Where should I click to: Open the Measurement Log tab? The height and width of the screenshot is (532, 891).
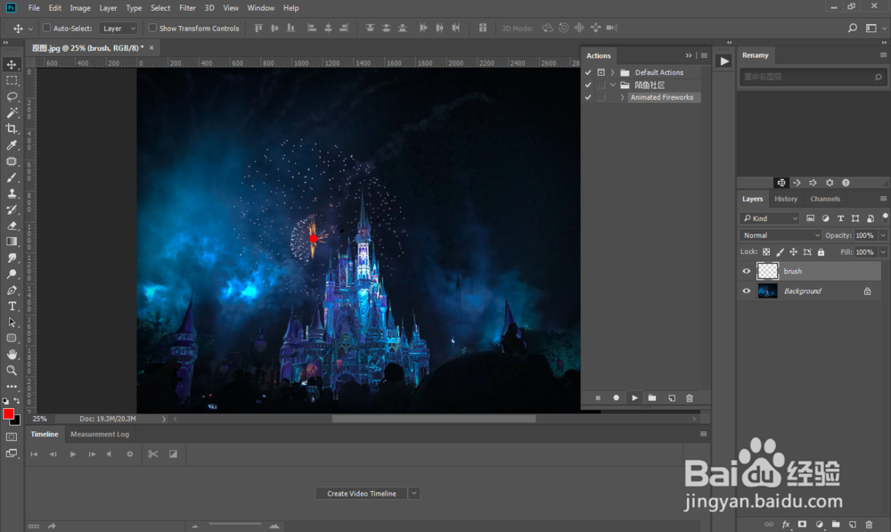coord(100,434)
